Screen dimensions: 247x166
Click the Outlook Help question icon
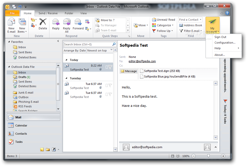click(x=227, y=13)
